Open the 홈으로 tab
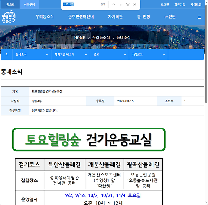Viewport: 208px width, 205px height. (10, 4)
